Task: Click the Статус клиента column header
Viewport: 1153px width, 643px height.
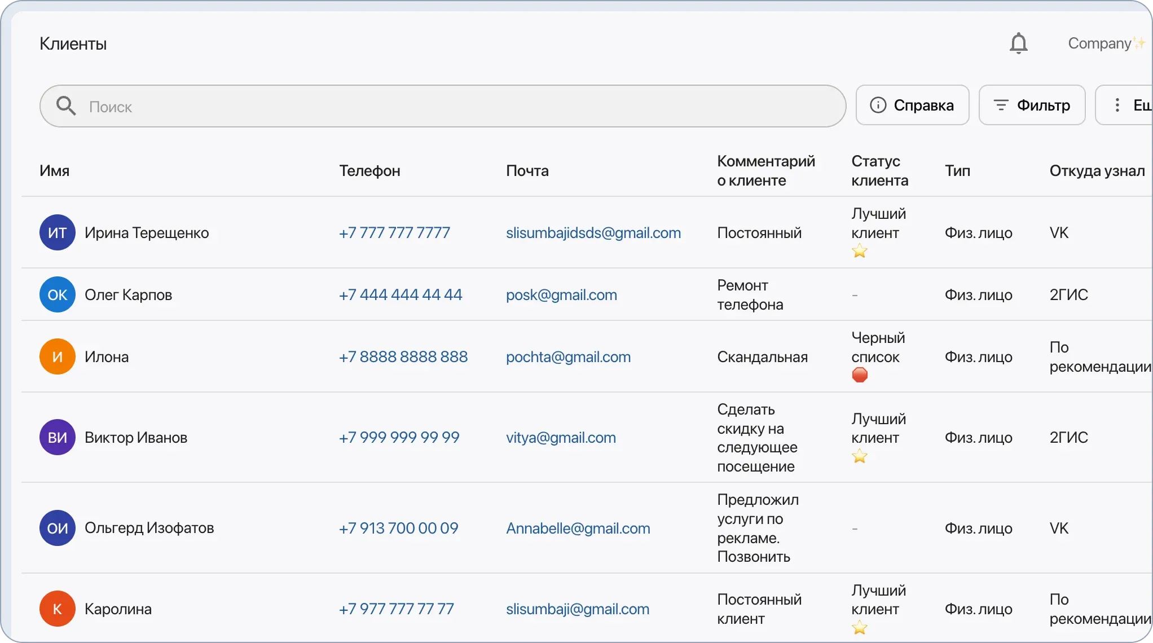Action: point(878,171)
